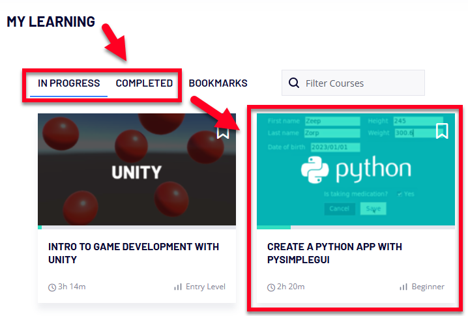This screenshot has height=316, width=468.
Task: Click the Unity course progress bar
Action: 137,227
